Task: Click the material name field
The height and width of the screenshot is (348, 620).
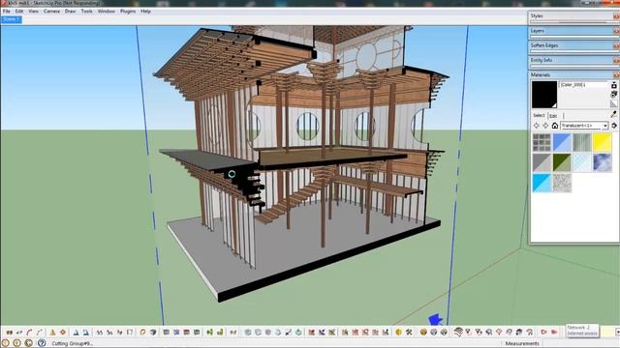Action: point(583,85)
